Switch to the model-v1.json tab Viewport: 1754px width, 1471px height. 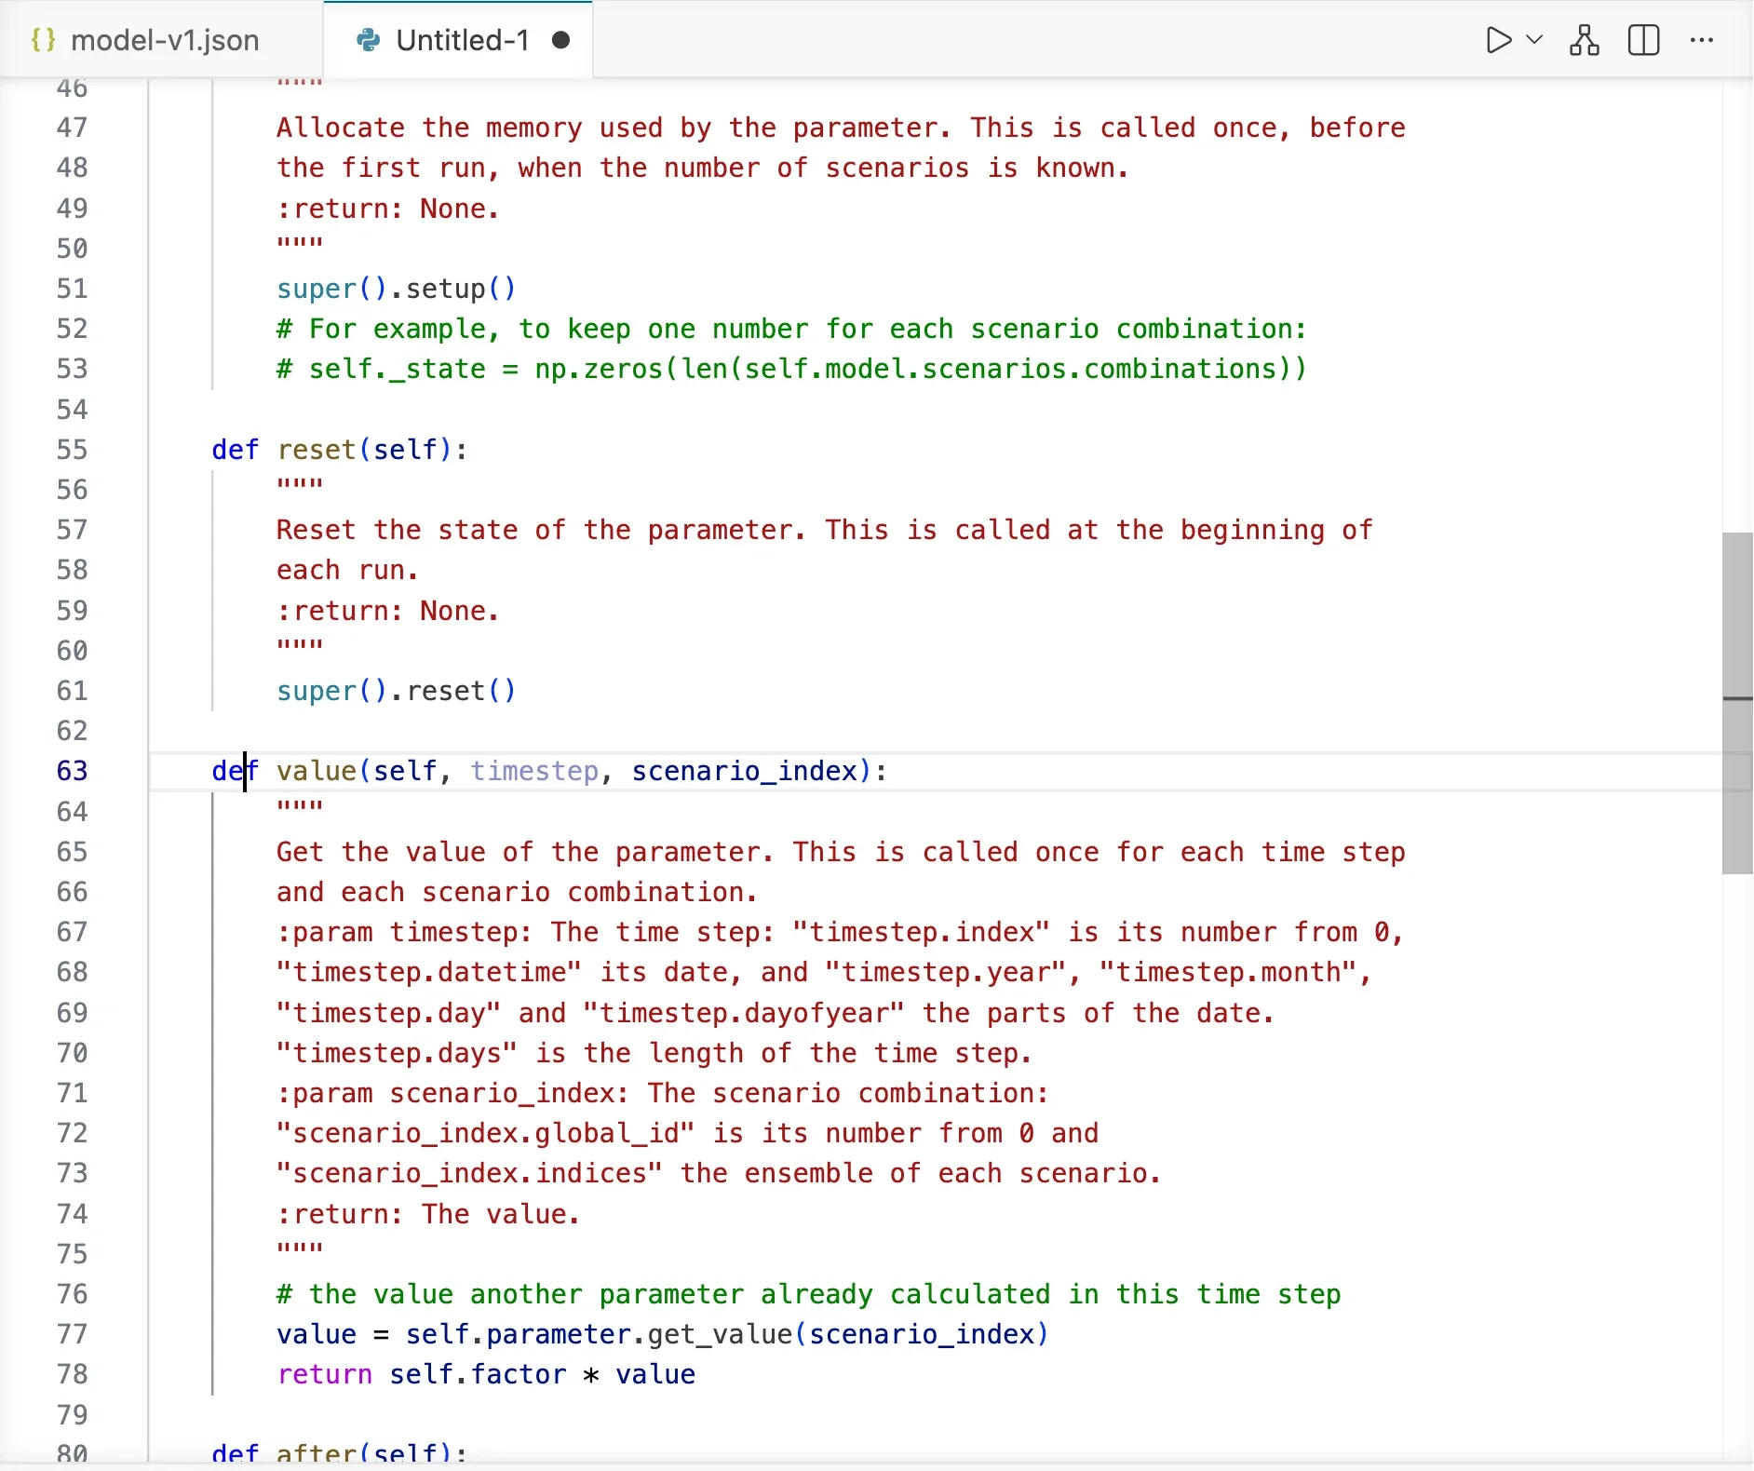point(161,40)
